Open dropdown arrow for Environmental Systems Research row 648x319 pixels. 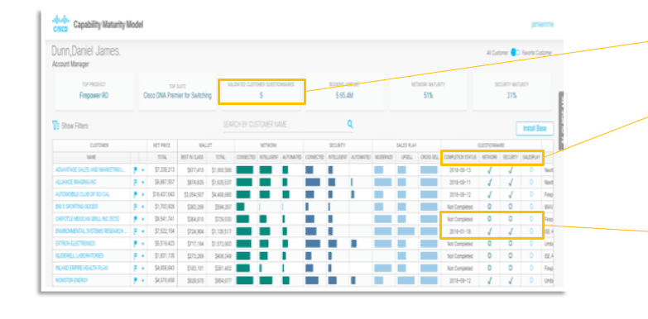pyautogui.click(x=143, y=232)
